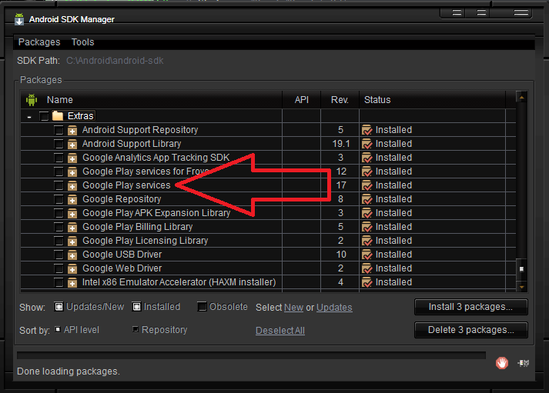Check the Google Repository checkbox
The height and width of the screenshot is (393, 549).
59,199
